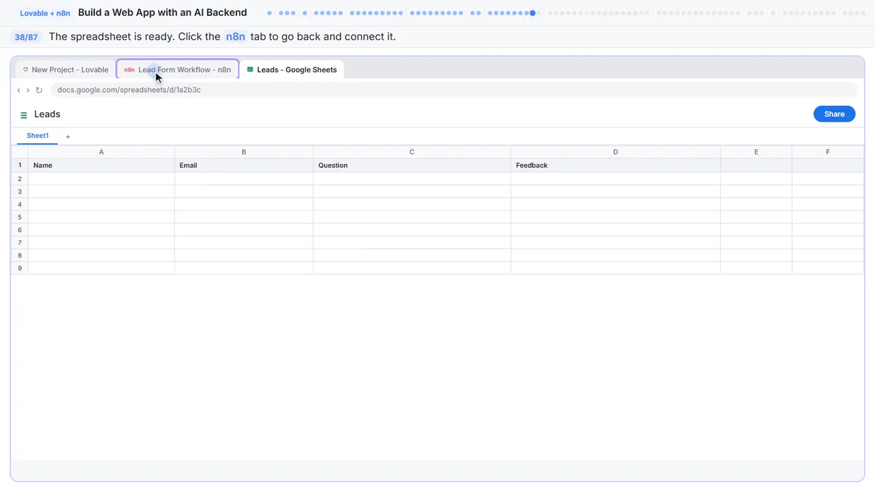Click the Leads spreadsheet title
The image size is (875, 492).
coord(47,114)
